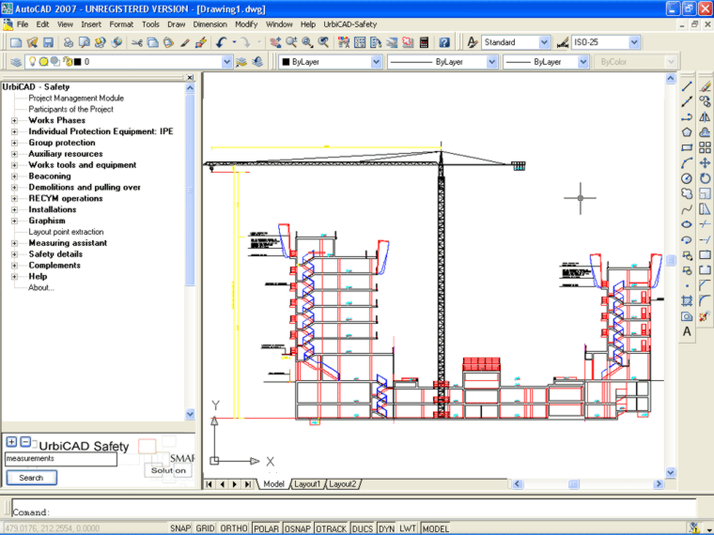Switch to the Layout1 tab
The height and width of the screenshot is (535, 714).
[x=307, y=484]
